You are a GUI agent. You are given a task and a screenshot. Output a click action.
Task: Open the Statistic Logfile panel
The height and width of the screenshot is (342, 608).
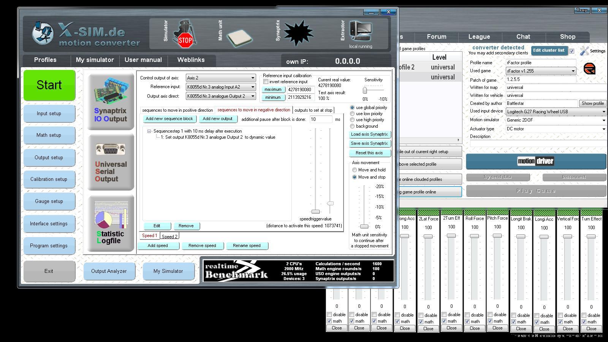click(111, 223)
